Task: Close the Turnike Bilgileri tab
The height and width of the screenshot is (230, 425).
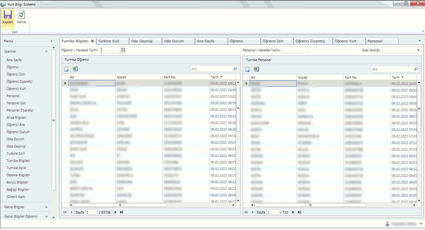Action: click(93, 41)
